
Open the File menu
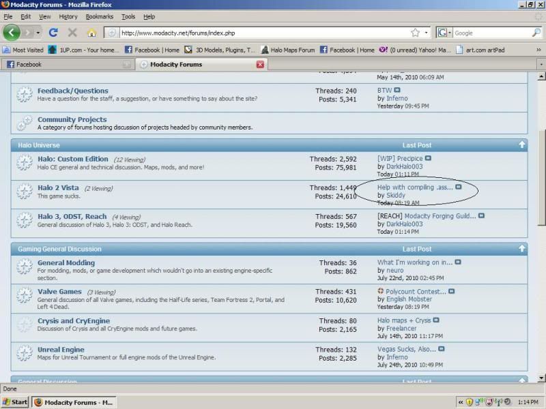click(8, 16)
